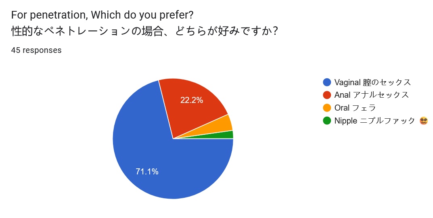Click the 71.1% label on the chart
433x218 pixels.
click(147, 172)
